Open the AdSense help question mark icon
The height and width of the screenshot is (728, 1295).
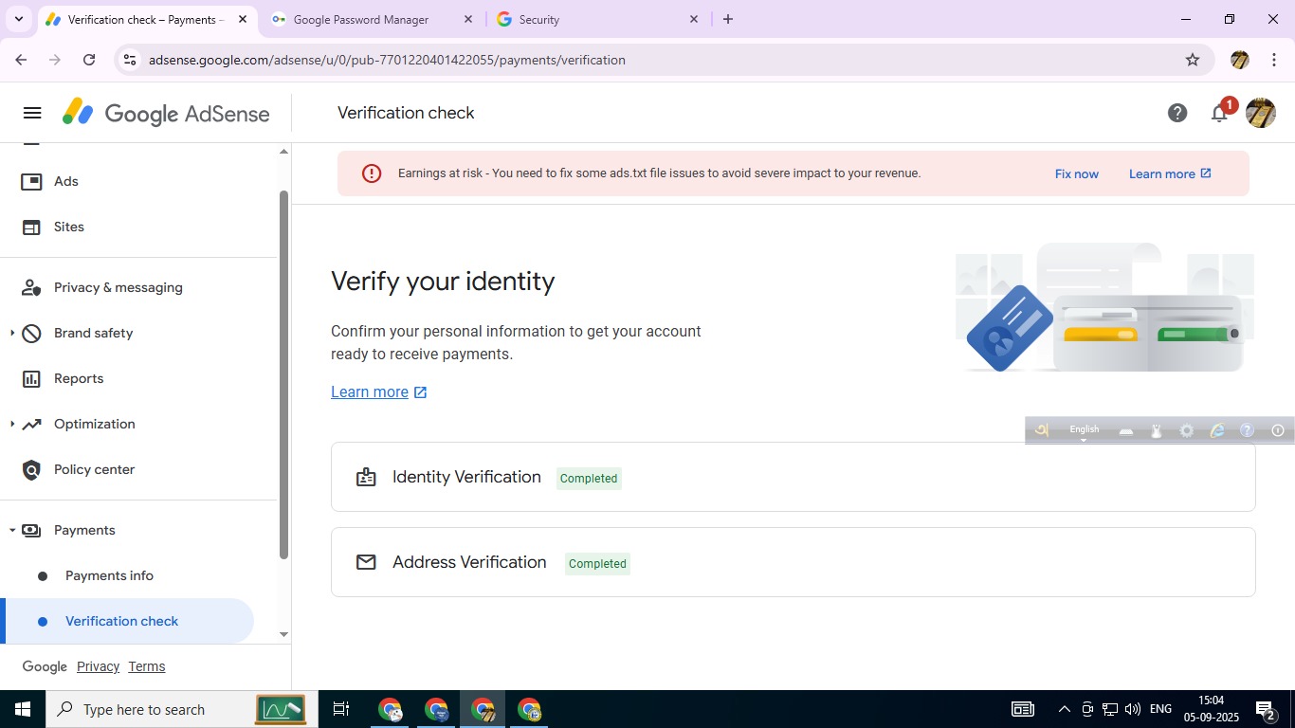[1177, 114]
